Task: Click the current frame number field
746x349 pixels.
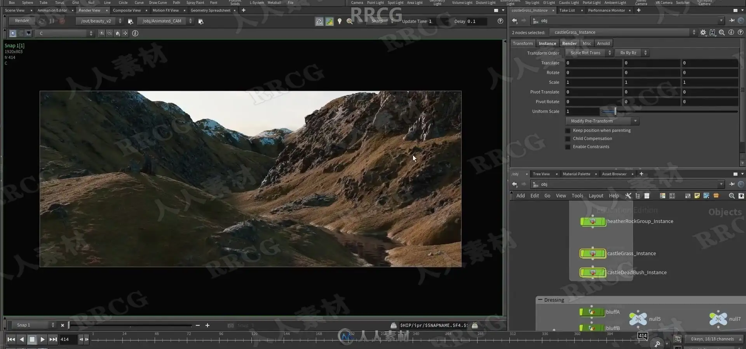Action: pyautogui.click(x=68, y=339)
